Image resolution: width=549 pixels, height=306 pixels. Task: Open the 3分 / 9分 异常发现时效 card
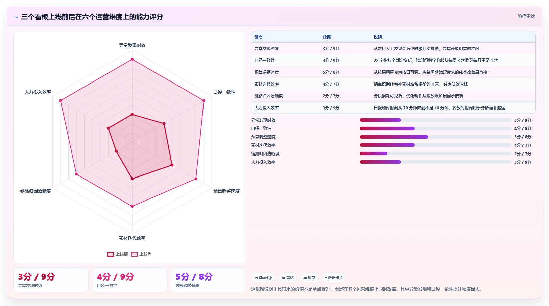point(51,280)
